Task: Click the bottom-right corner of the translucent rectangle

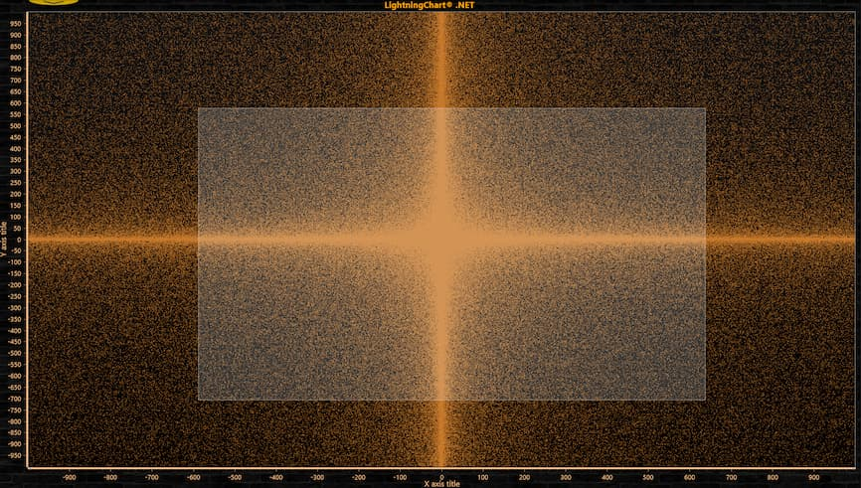Action: [705, 400]
